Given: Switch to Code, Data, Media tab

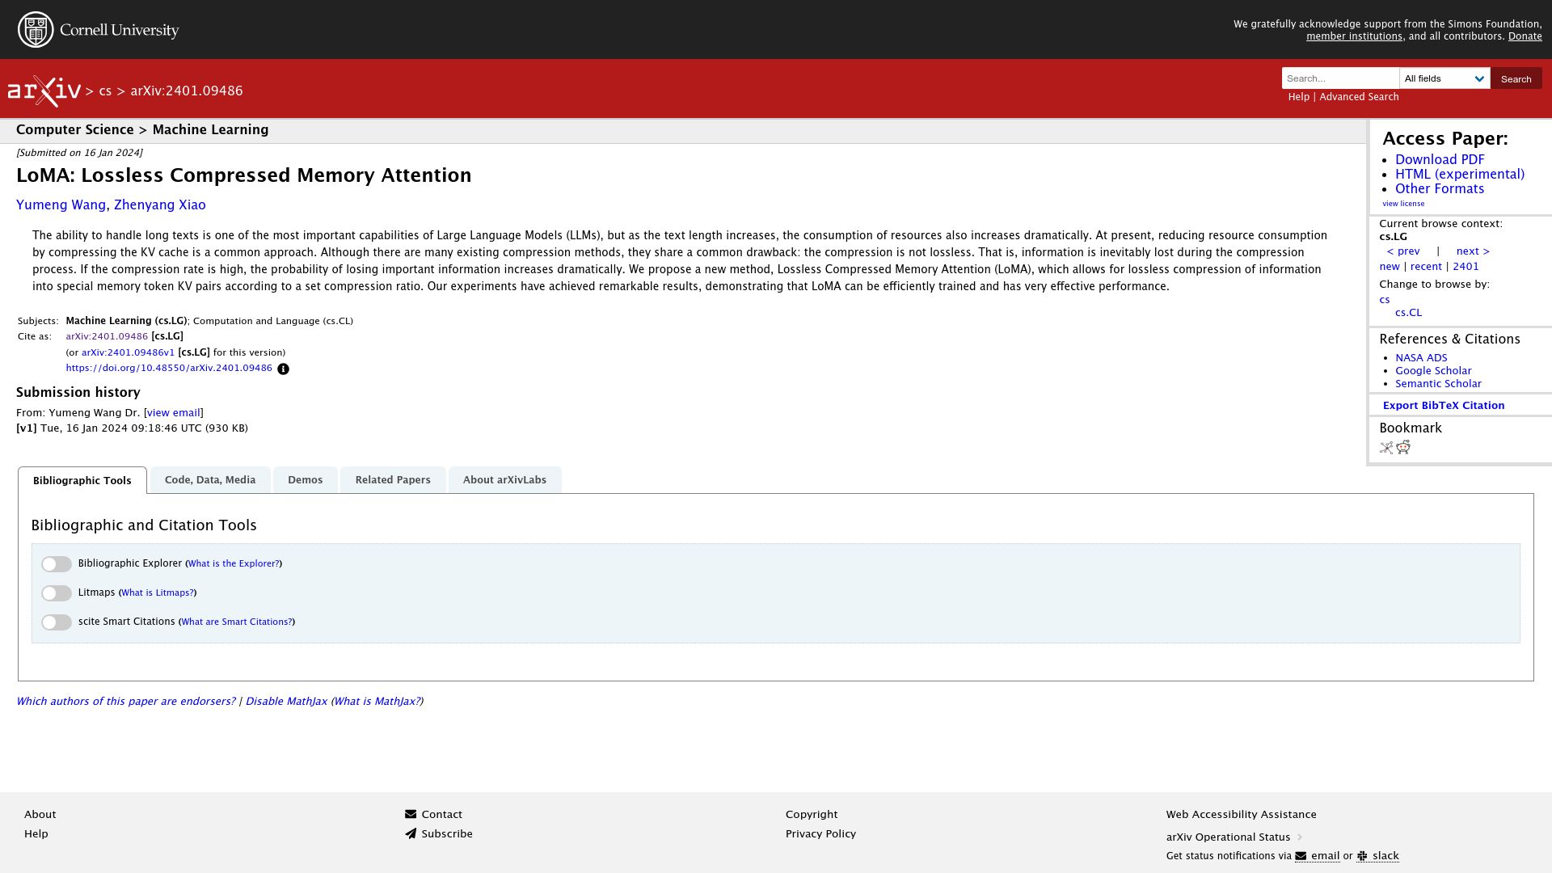Looking at the screenshot, I should pyautogui.click(x=210, y=480).
